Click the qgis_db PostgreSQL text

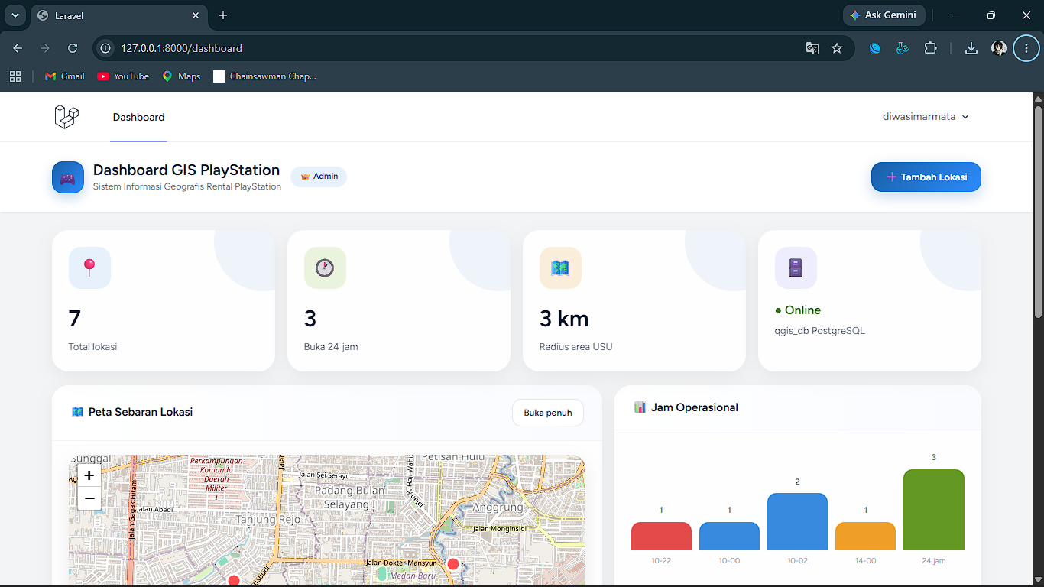coord(820,331)
